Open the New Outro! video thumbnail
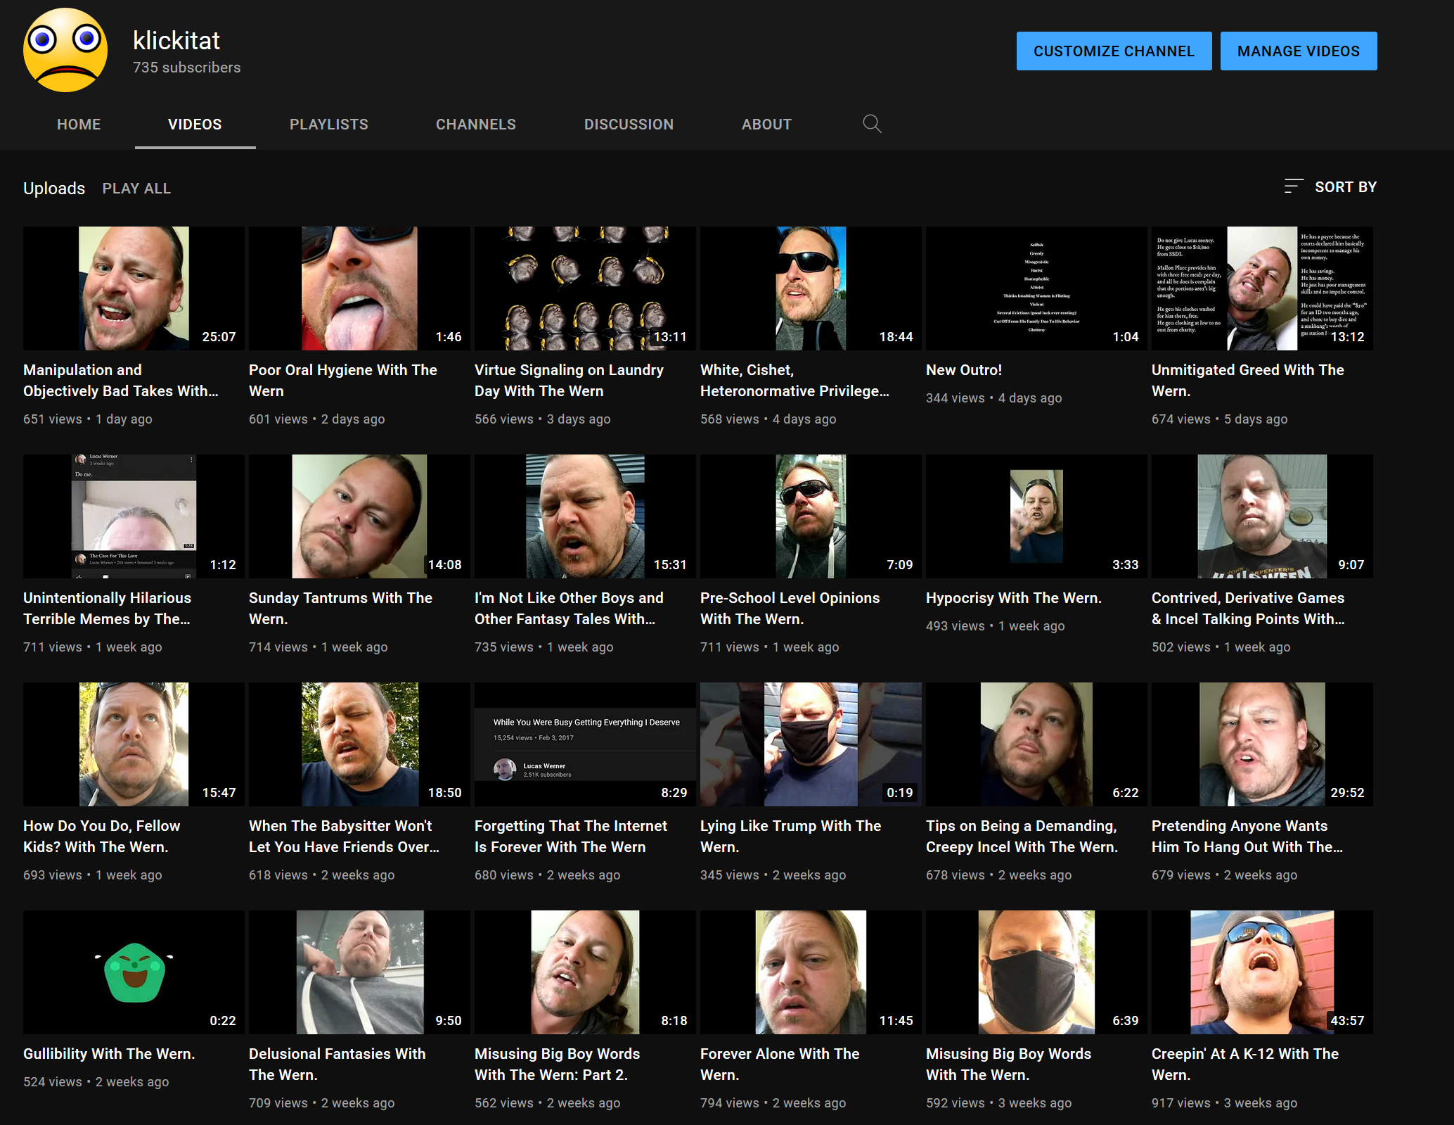Screen dimensions: 1454x1125 (x=1036, y=288)
